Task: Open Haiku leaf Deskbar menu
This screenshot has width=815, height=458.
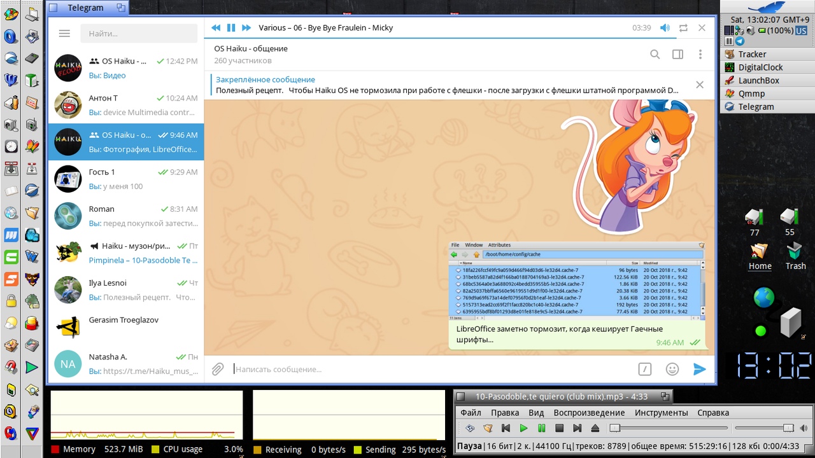Action: pos(769,7)
